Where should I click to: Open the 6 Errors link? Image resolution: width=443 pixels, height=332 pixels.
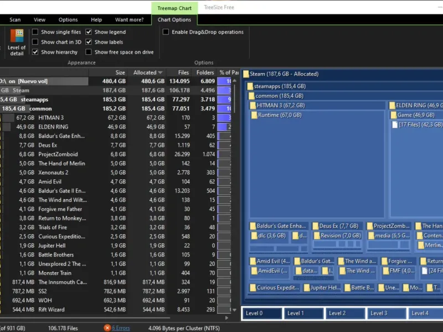(x=121, y=328)
